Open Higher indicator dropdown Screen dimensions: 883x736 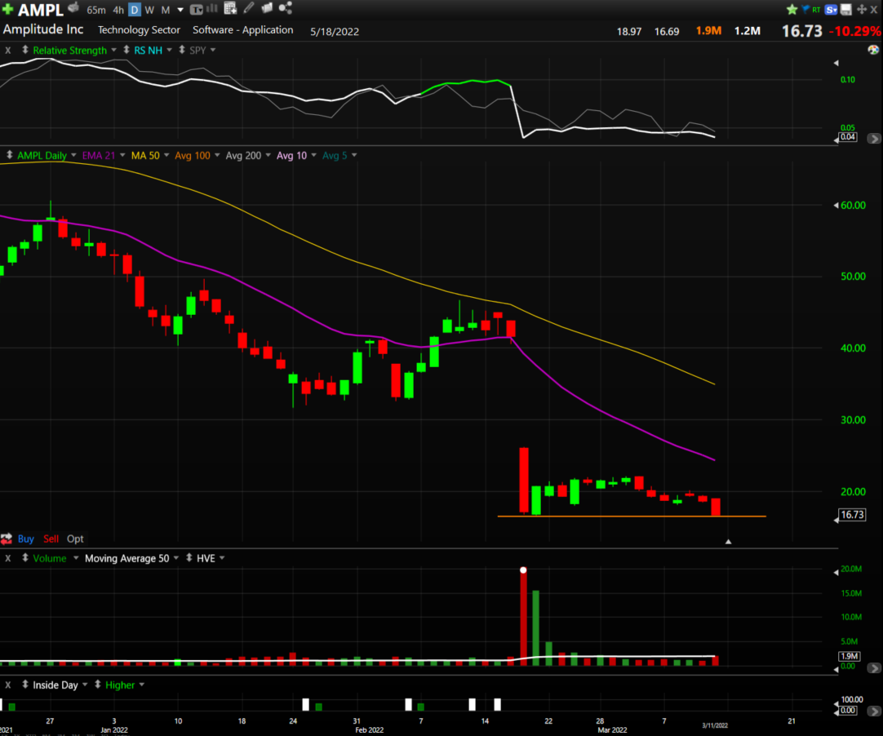tap(141, 685)
